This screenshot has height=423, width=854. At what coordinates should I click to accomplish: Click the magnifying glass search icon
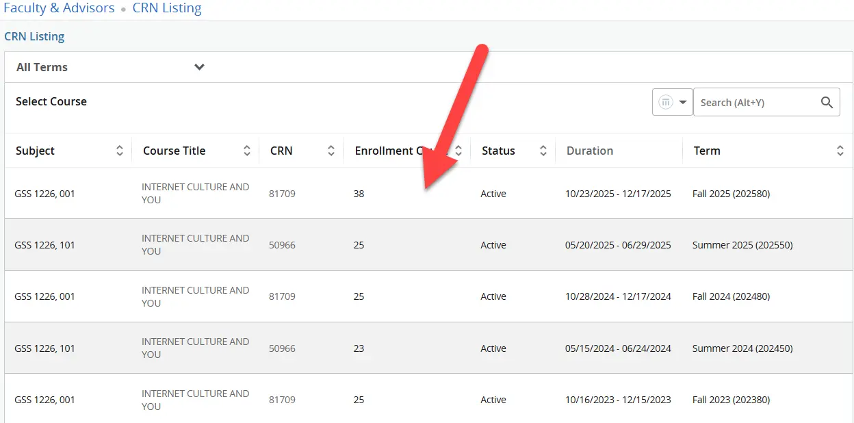(827, 101)
